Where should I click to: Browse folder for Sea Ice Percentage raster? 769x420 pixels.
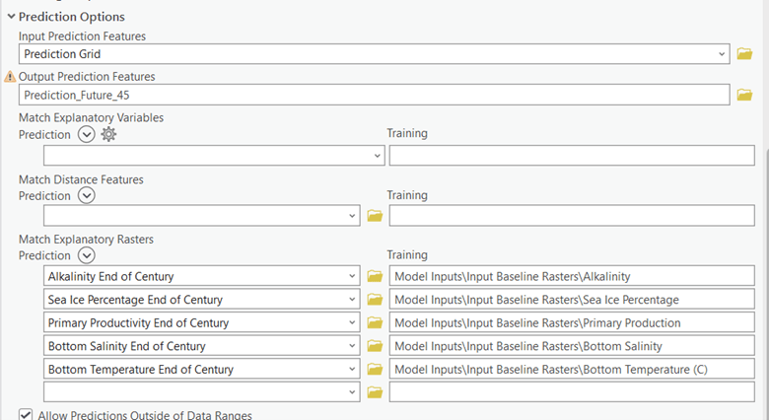click(375, 300)
